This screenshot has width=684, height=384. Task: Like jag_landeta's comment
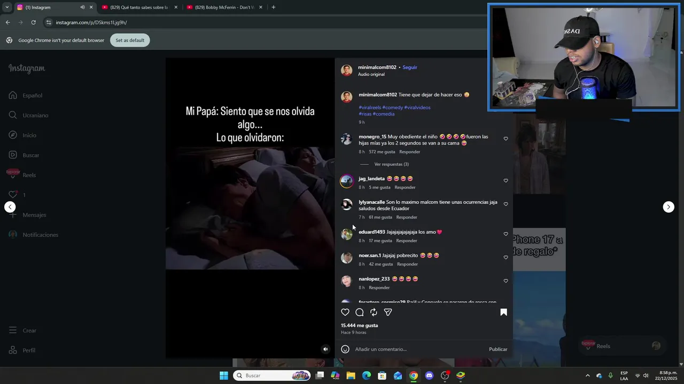point(506,181)
